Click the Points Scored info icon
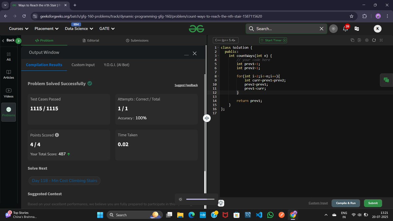Screen dimensions: 393x221 tap(57, 135)
